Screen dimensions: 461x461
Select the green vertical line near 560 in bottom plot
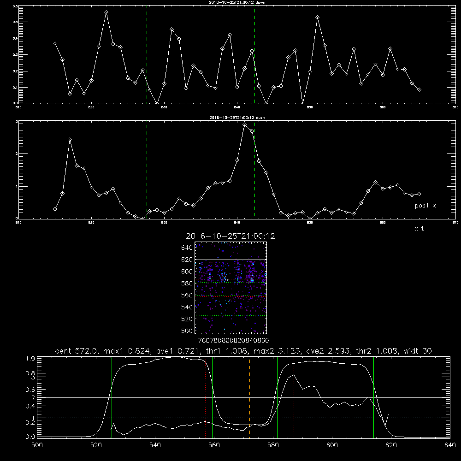[x=212, y=397]
